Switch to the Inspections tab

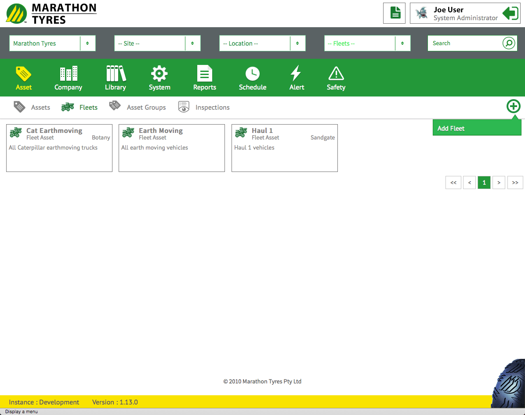pos(212,107)
